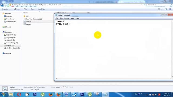Open Games Setup (F:) drive
The width and height of the screenshot is (173, 97).
click(12, 43)
